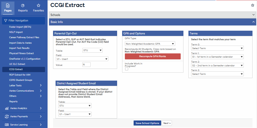Click the Parental Opt-Out Value field

point(86,65)
